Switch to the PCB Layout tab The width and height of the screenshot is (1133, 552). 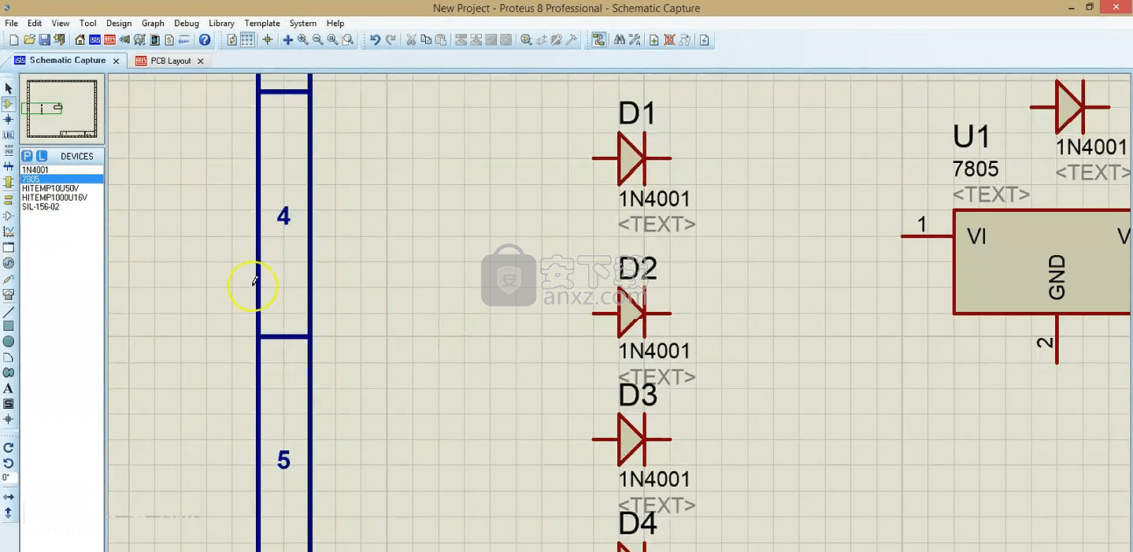170,61
